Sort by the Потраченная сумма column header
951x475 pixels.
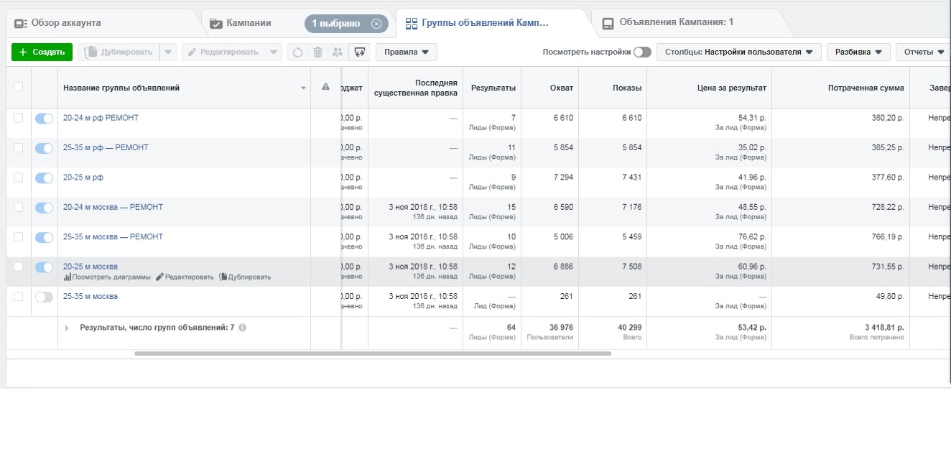tap(868, 88)
